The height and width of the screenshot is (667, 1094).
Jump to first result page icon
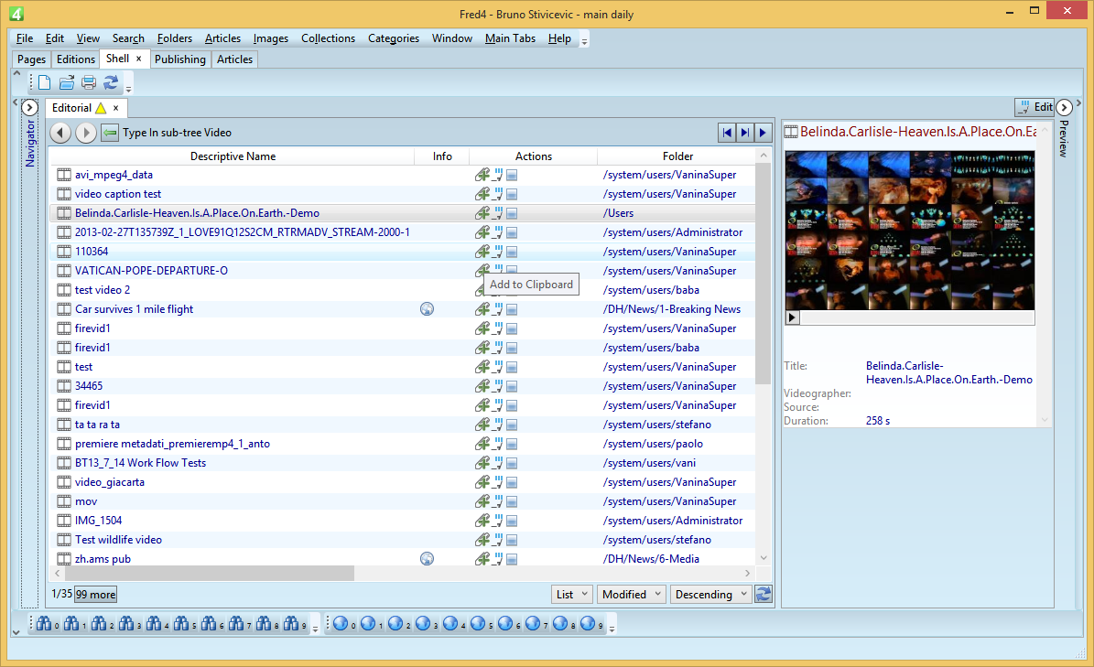[x=727, y=133]
